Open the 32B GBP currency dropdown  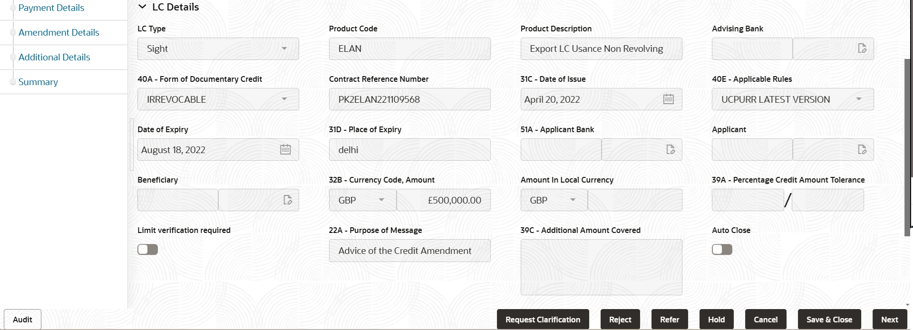point(381,200)
